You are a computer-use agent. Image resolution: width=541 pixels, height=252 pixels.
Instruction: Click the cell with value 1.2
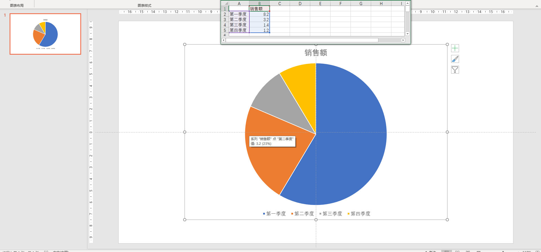point(259,30)
